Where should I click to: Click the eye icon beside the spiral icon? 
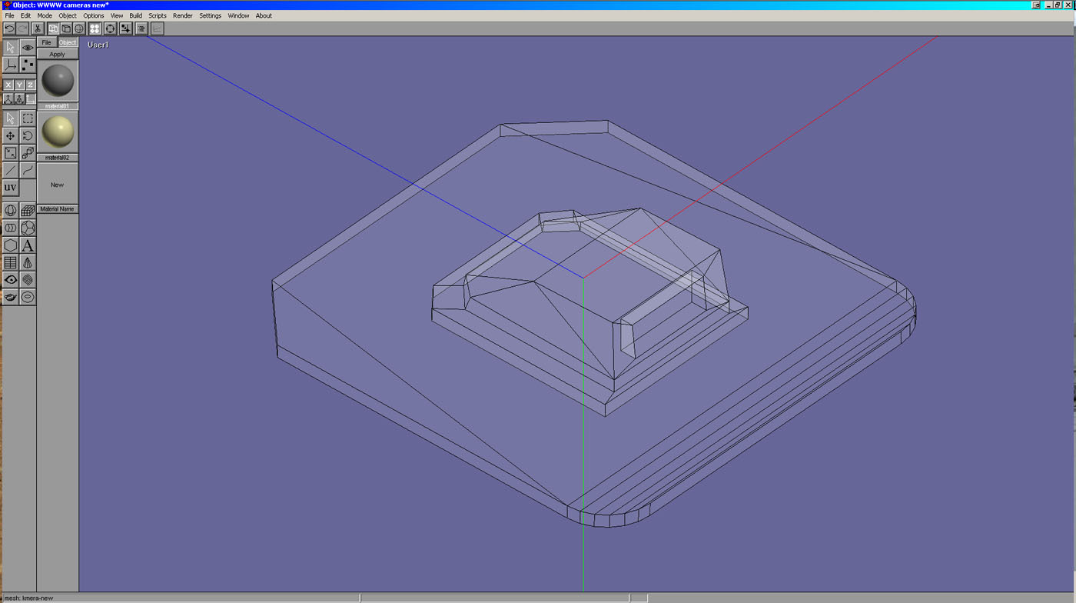pos(10,280)
